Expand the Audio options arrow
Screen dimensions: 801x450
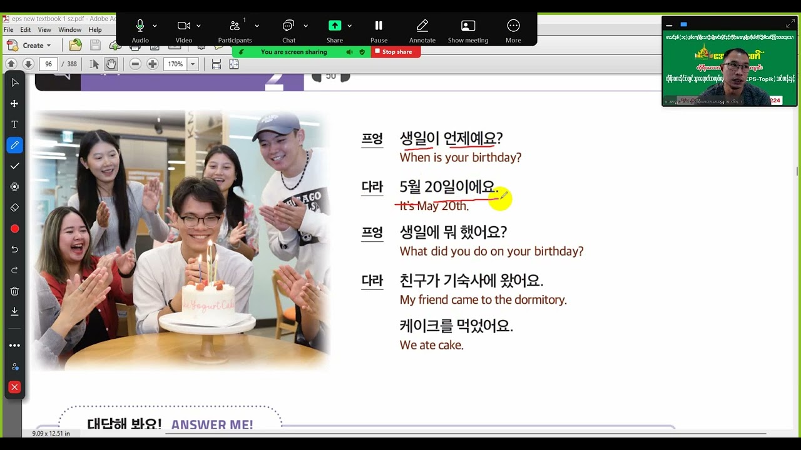[155, 26]
